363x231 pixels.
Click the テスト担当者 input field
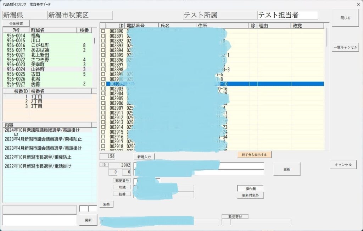pyautogui.click(x=287, y=15)
